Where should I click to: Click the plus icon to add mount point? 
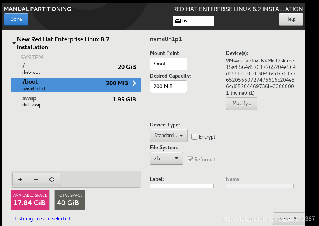(x=20, y=179)
